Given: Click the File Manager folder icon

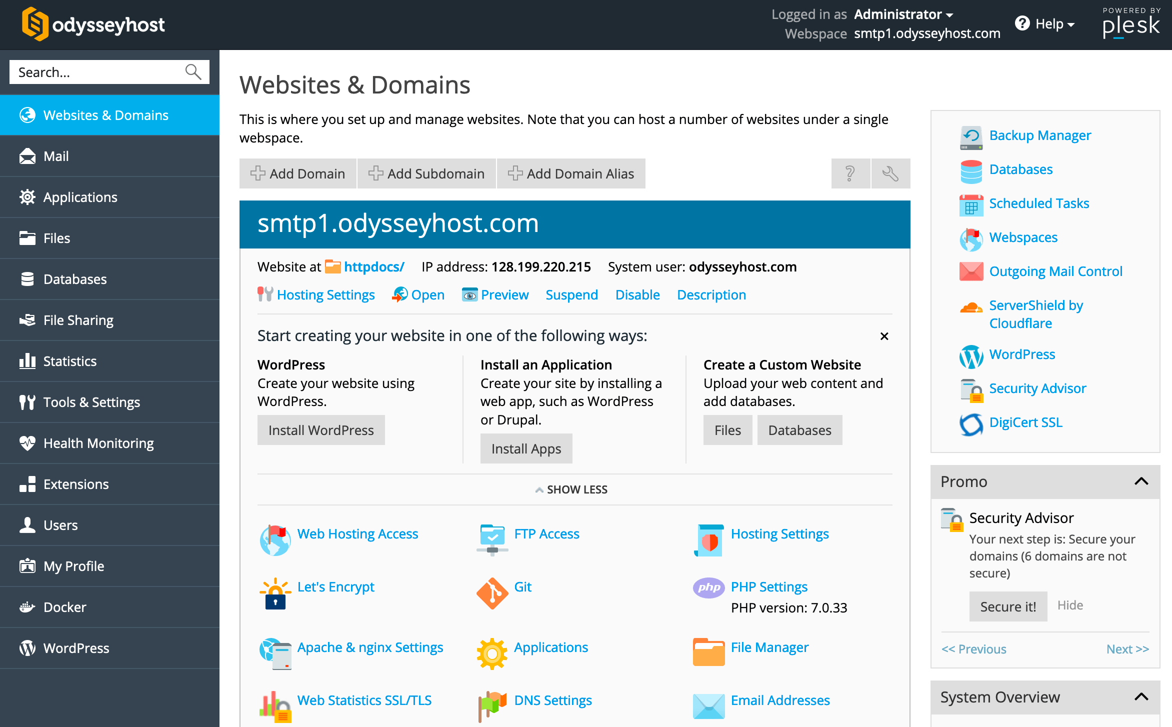Looking at the screenshot, I should [709, 651].
